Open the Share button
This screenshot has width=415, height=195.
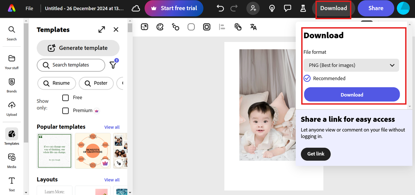[376, 8]
